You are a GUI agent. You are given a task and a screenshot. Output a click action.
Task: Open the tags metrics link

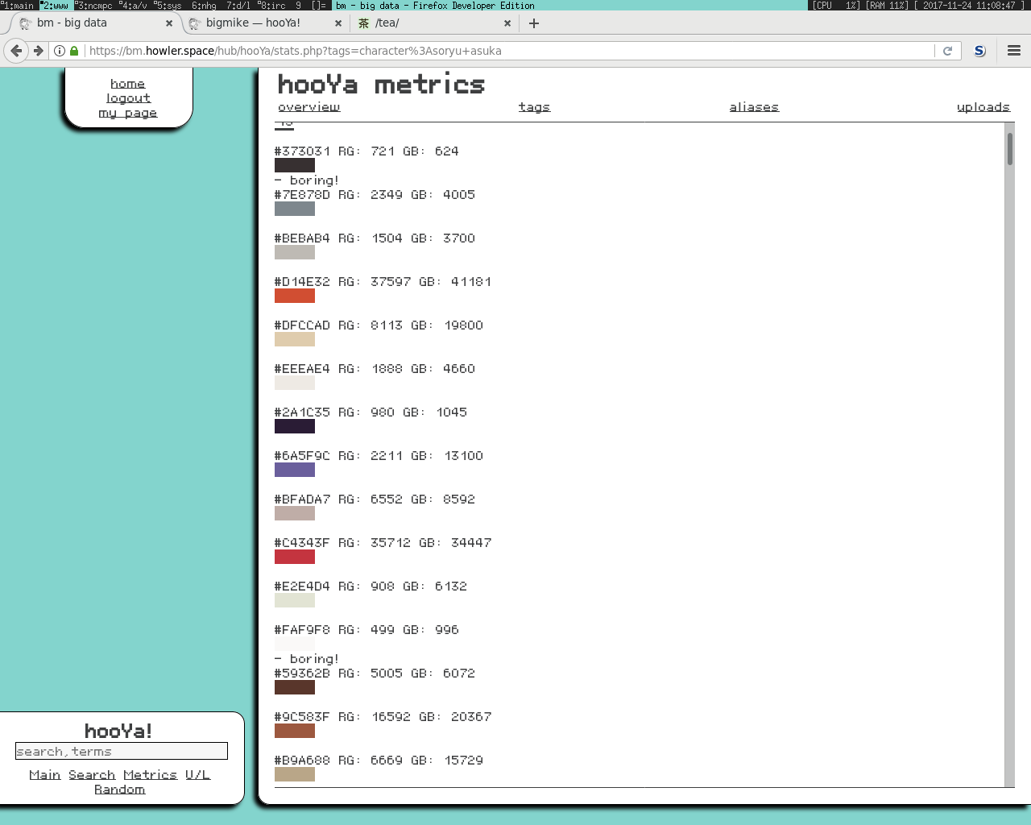(534, 107)
